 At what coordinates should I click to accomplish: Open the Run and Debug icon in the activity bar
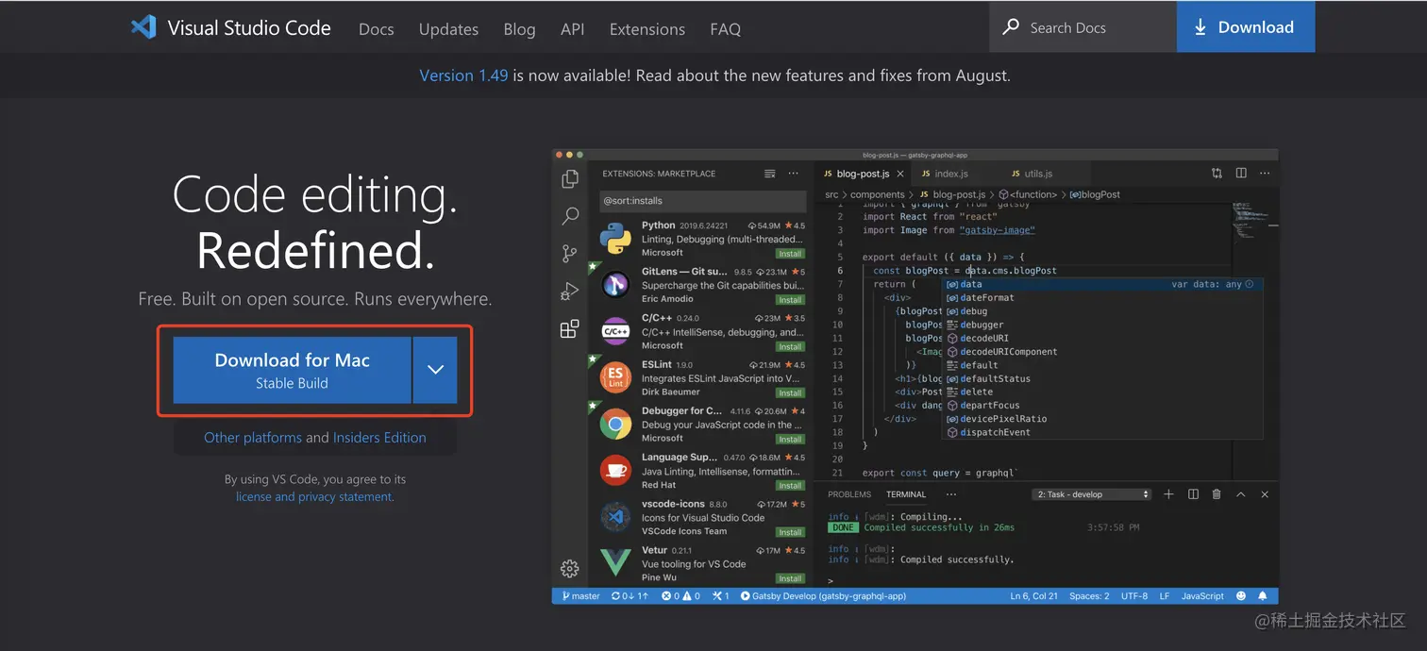570,292
